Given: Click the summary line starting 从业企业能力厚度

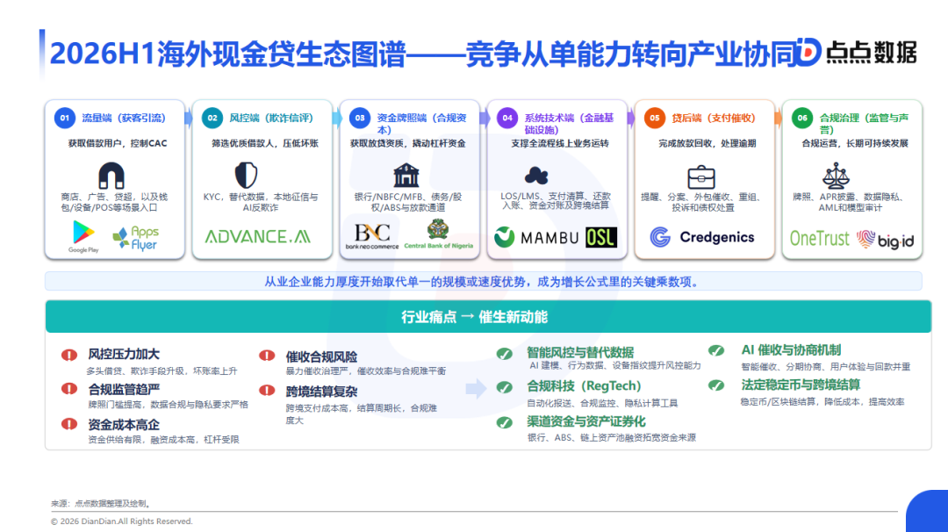Looking at the screenshot, I should pyautogui.click(x=481, y=282).
